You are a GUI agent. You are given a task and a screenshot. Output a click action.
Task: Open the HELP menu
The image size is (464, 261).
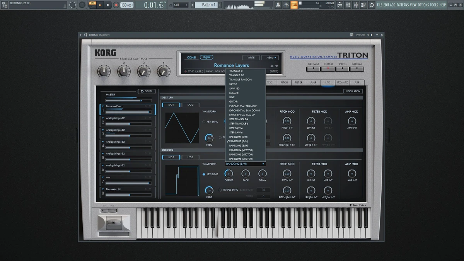pyautogui.click(x=443, y=5)
